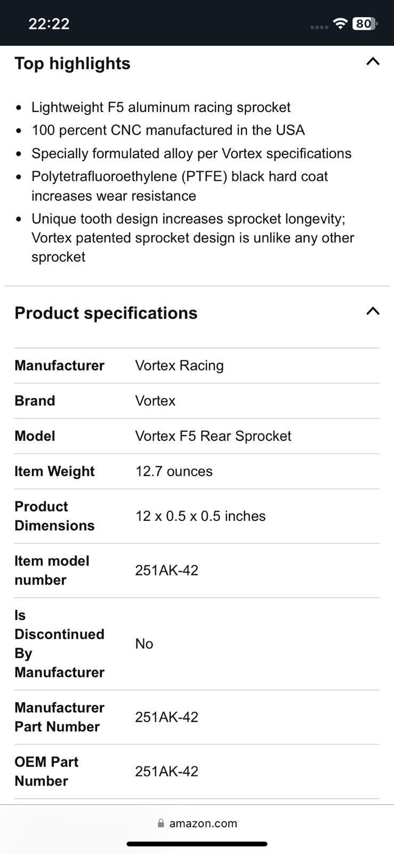This screenshot has width=394, height=854.
Task: Tap the 12.7 ounces item weight value
Action: click(174, 471)
